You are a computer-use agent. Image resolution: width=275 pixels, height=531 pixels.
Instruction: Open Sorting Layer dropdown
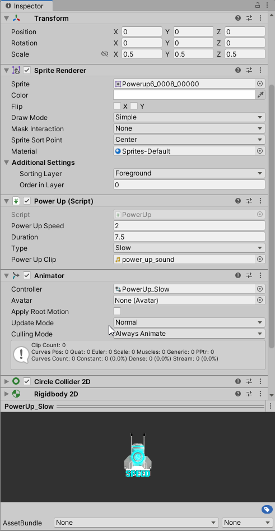(189, 173)
